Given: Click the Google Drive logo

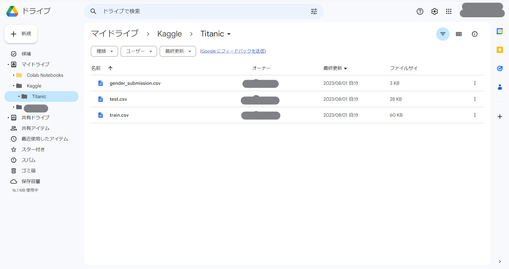Looking at the screenshot, I should coord(12,11).
